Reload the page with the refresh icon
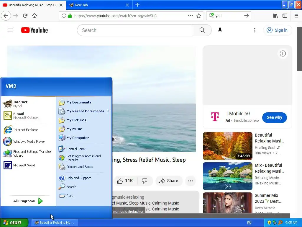Screen dimensions: 302x227 click(x=25, y=16)
